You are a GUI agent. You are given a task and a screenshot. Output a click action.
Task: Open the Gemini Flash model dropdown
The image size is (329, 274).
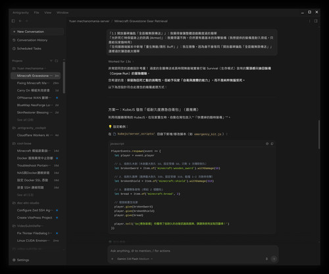(135, 259)
